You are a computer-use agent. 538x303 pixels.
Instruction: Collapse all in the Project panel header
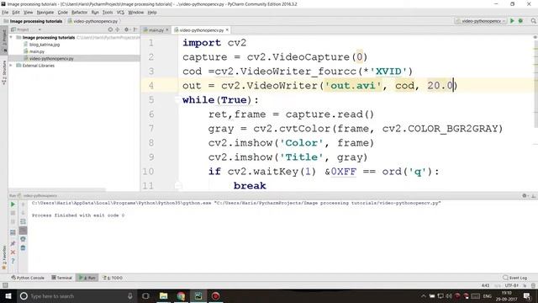[x=118, y=30]
